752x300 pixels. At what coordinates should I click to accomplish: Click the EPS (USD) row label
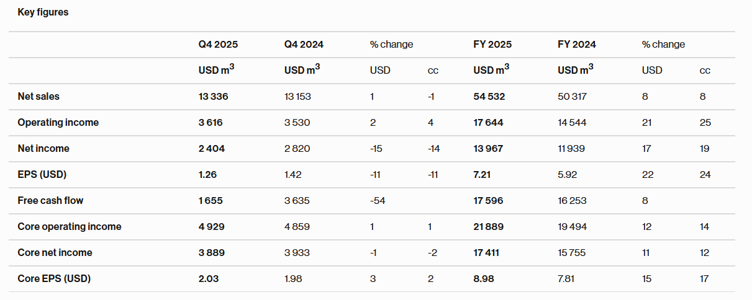[42, 175]
